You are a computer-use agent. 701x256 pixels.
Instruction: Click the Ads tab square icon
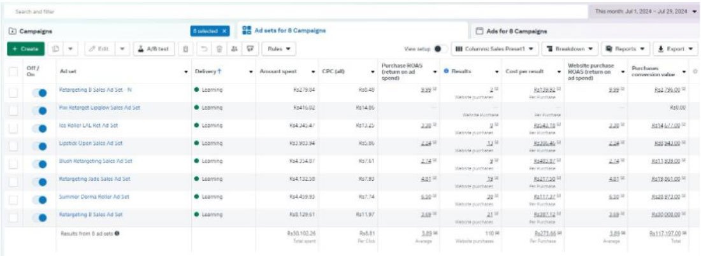pyautogui.click(x=479, y=31)
